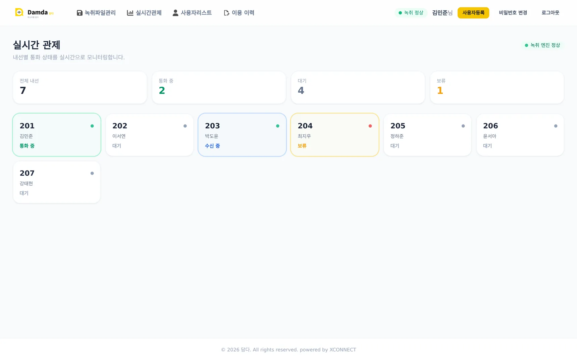This screenshot has height=361, width=577.
Task: Click gray status dot on extension 202
Action: (x=185, y=126)
